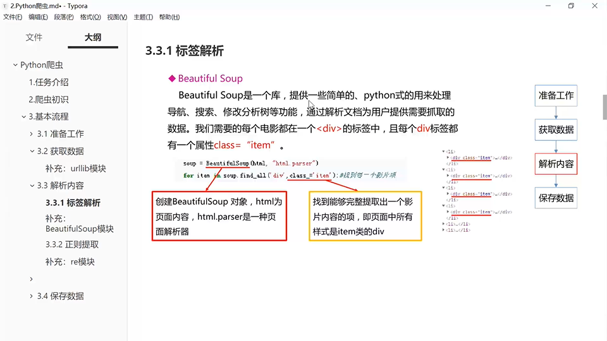Image resolution: width=607 pixels, height=341 pixels.
Task: Click the Beautiful Soup pink subheading
Action: 210,78
